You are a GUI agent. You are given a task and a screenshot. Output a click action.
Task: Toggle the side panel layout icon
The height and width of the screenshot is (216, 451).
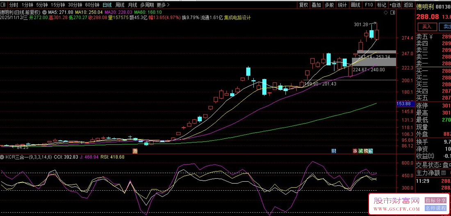pyautogui.click(x=393, y=12)
